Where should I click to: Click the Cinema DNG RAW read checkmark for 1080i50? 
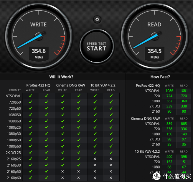(x=79, y=115)
